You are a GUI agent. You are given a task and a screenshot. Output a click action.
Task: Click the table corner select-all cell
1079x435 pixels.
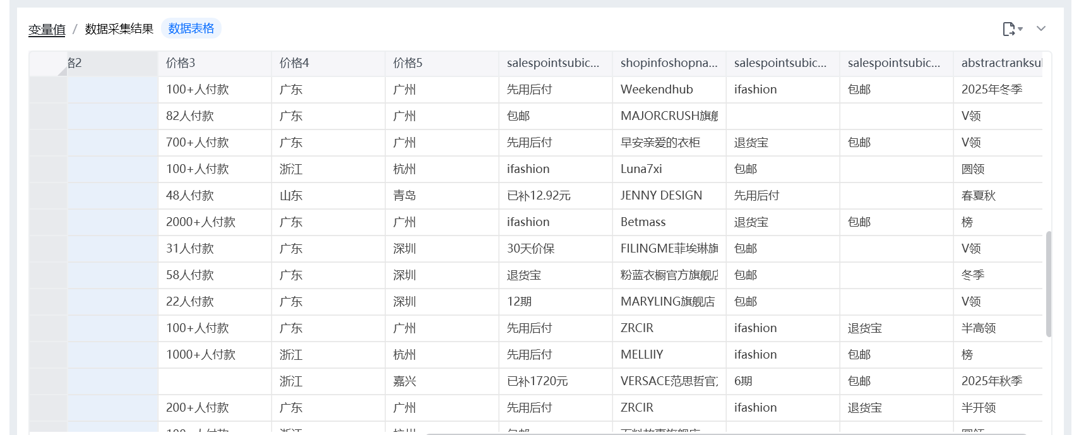pos(48,63)
